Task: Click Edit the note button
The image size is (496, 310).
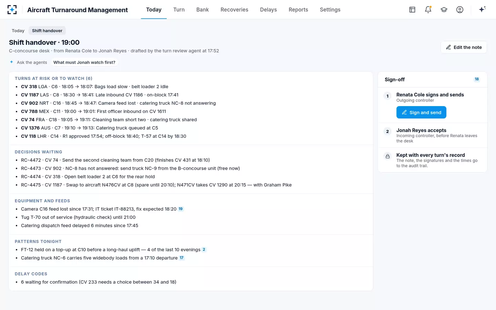Action: [x=464, y=47]
